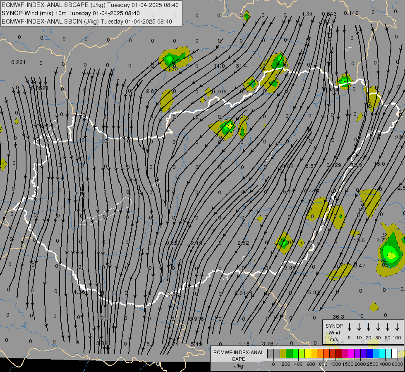This screenshot has height=372, width=405.
Task: Click the 5.82 value on the map
Action: tap(314, 293)
